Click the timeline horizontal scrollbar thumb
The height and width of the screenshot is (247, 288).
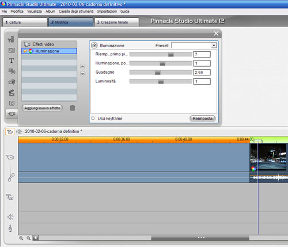[200, 238]
